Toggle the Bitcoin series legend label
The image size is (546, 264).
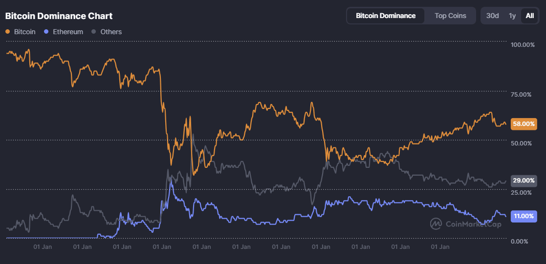(24, 32)
